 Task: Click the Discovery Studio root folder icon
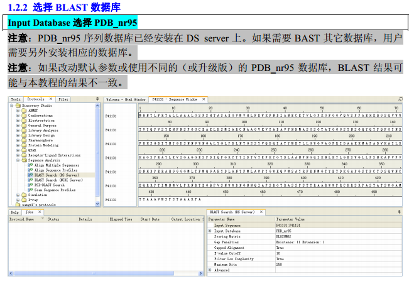pos(18,106)
